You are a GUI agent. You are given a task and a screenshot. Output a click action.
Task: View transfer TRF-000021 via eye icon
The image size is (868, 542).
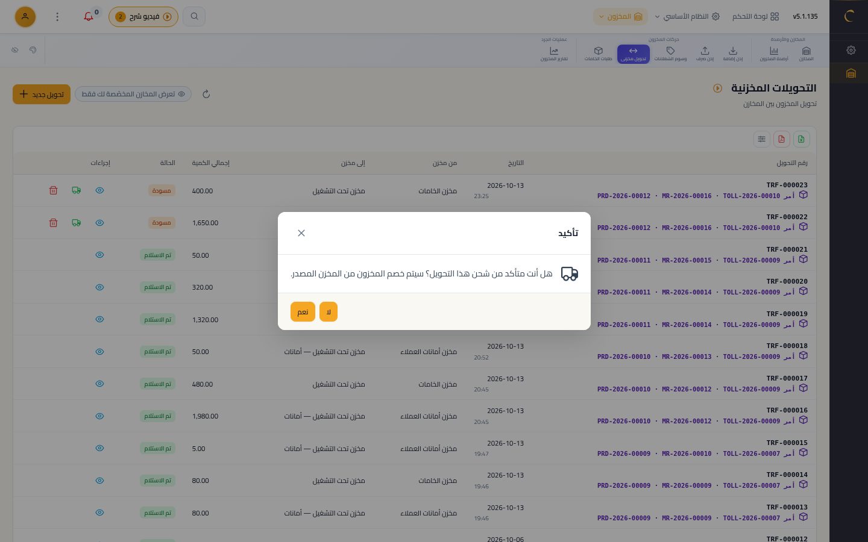[100, 255]
